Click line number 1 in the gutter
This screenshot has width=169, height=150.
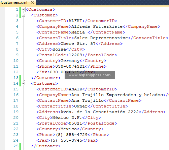tap(17, 9)
